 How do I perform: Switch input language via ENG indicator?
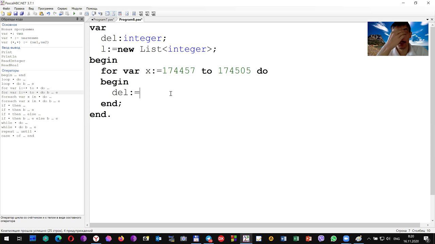click(396, 239)
